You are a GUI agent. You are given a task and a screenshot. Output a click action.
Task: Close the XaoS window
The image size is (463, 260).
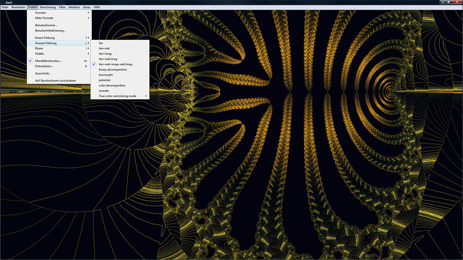coord(457,2)
